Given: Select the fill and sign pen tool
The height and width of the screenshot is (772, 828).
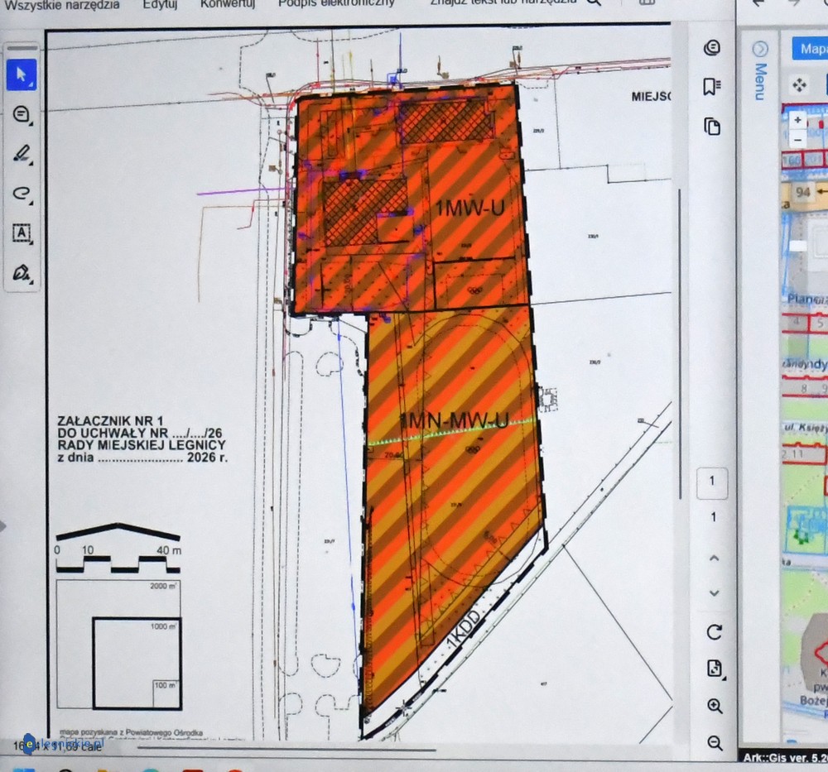Looking at the screenshot, I should pos(22,272).
